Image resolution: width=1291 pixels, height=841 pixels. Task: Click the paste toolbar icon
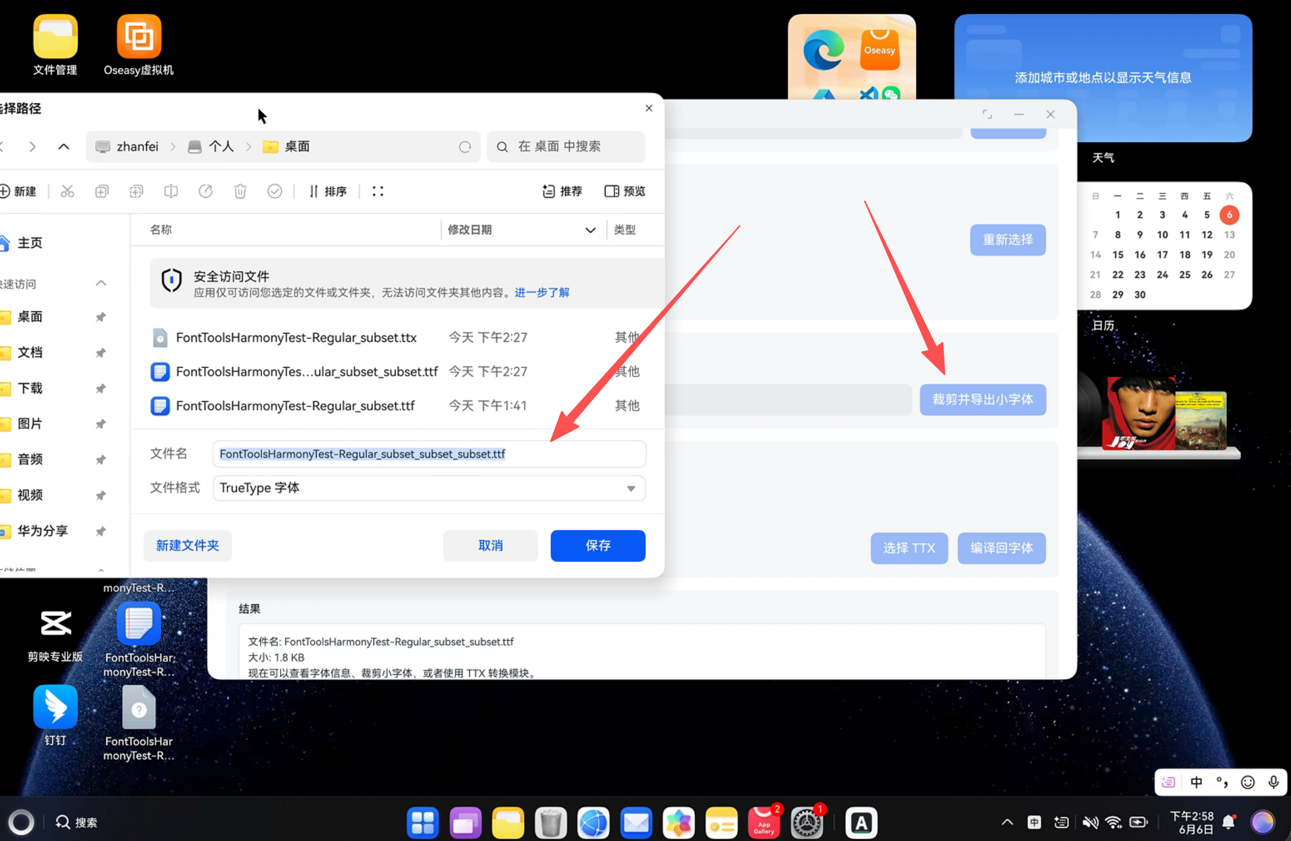pyautogui.click(x=136, y=191)
